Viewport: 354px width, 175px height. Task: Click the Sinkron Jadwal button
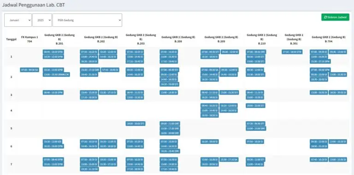[x=335, y=17]
